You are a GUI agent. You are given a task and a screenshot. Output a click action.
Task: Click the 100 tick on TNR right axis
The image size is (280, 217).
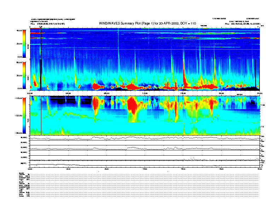coord(263,105)
